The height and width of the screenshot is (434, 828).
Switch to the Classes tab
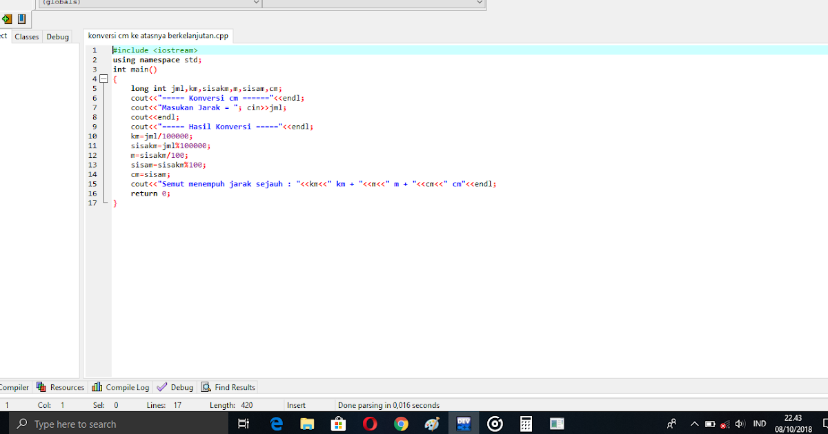tap(26, 36)
